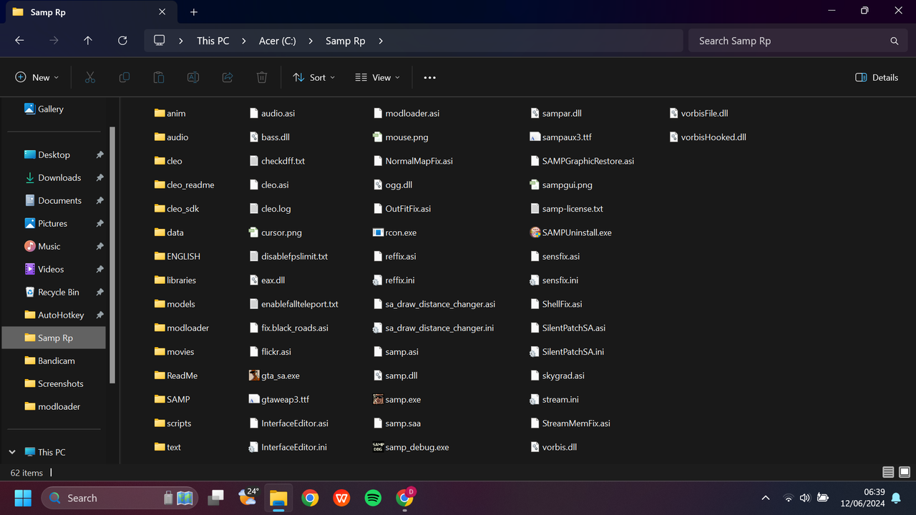This screenshot has height=515, width=916.
Task: Select samp-license.txt file
Action: point(567,209)
